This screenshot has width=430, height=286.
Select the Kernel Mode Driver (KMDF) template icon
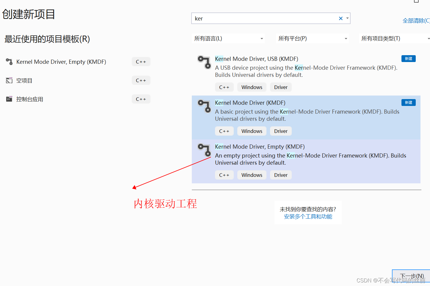pos(204,106)
